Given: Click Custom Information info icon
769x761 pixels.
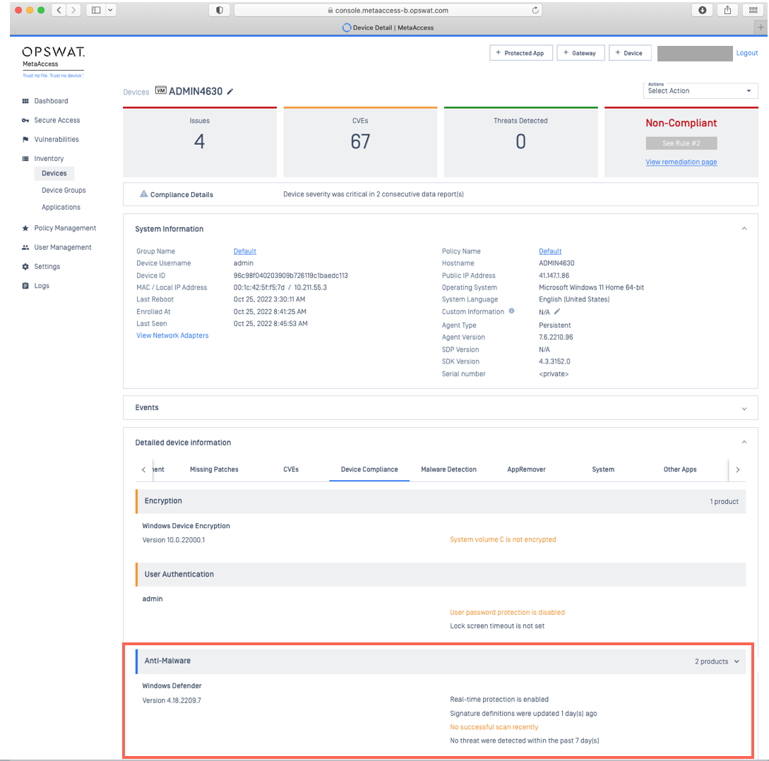Looking at the screenshot, I should pos(511,311).
